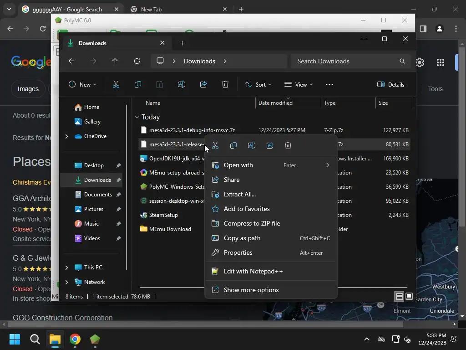Toggle Details pane button

(x=390, y=84)
